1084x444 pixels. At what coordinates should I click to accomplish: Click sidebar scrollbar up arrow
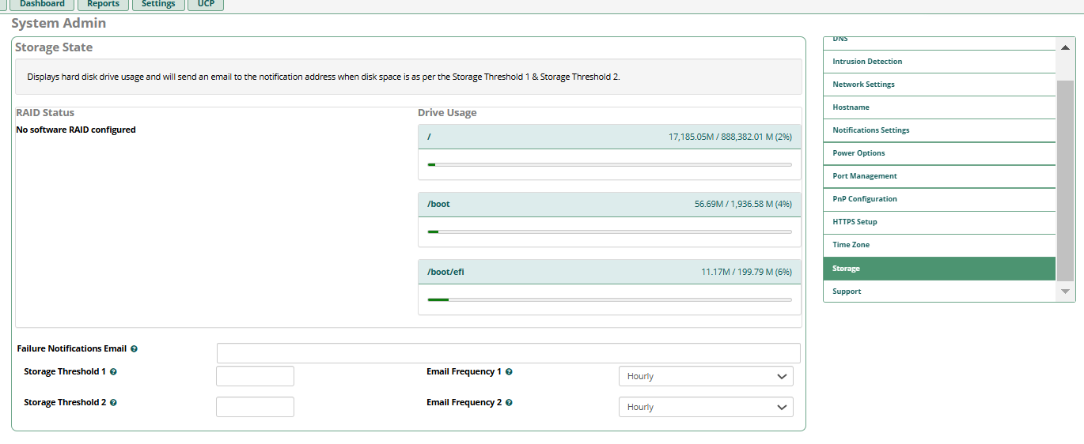1065,47
